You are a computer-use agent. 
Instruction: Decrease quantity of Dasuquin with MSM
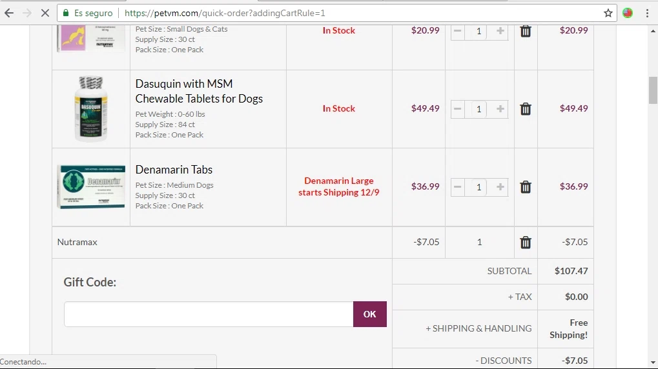pos(458,109)
